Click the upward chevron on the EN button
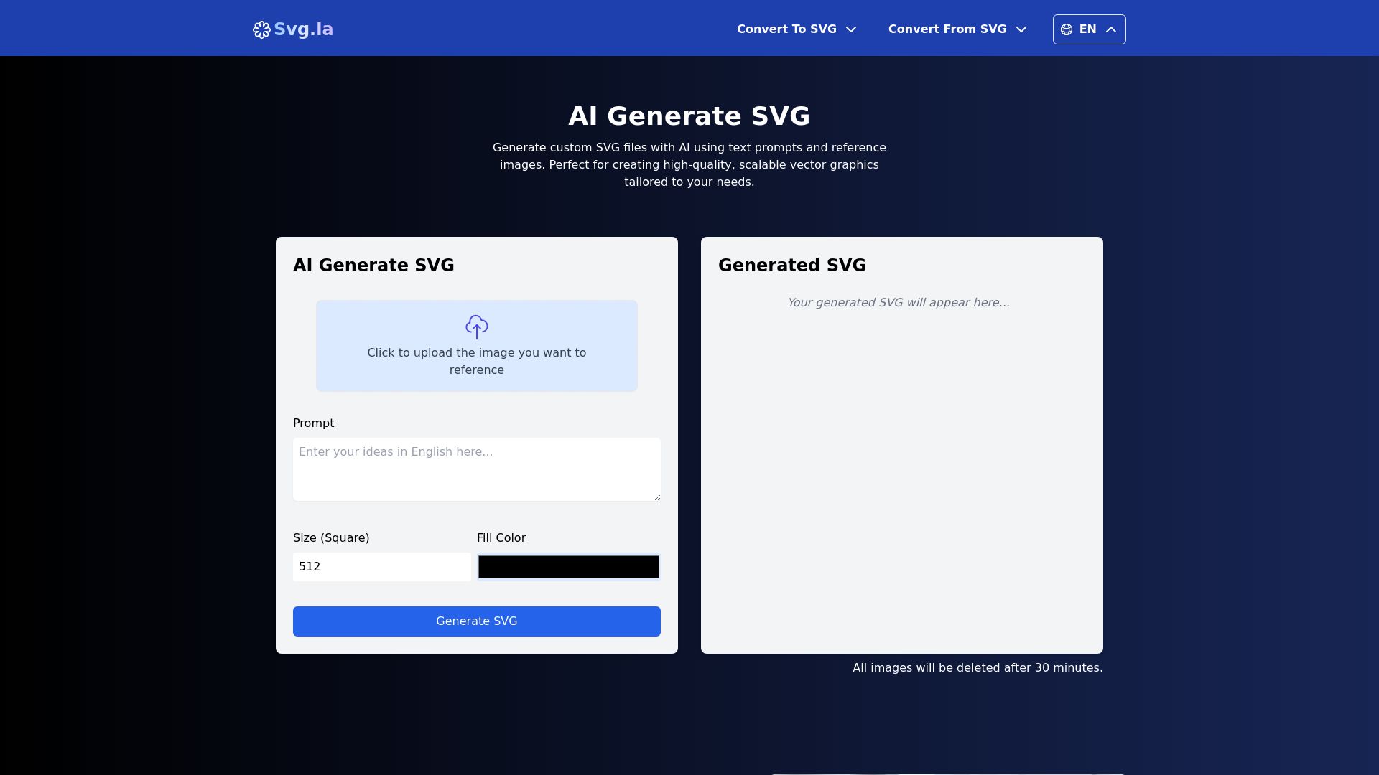The width and height of the screenshot is (1379, 775). [1110, 29]
